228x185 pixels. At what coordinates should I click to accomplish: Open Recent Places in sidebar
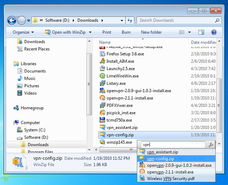point(33,49)
